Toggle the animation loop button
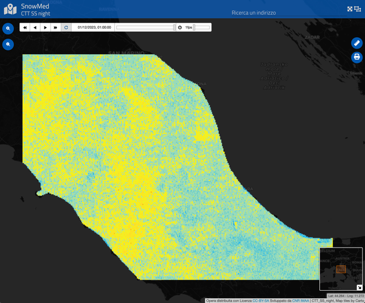The height and width of the screenshot is (303, 365). [x=66, y=27]
